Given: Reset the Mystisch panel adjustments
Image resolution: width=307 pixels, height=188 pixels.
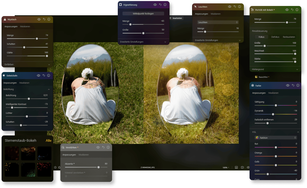Looking at the screenshot, I should [44, 19].
